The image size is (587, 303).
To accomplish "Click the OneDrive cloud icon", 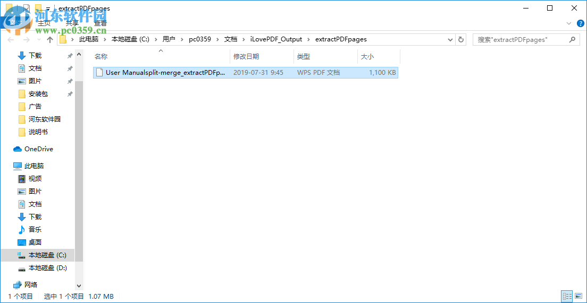I will 18,149.
